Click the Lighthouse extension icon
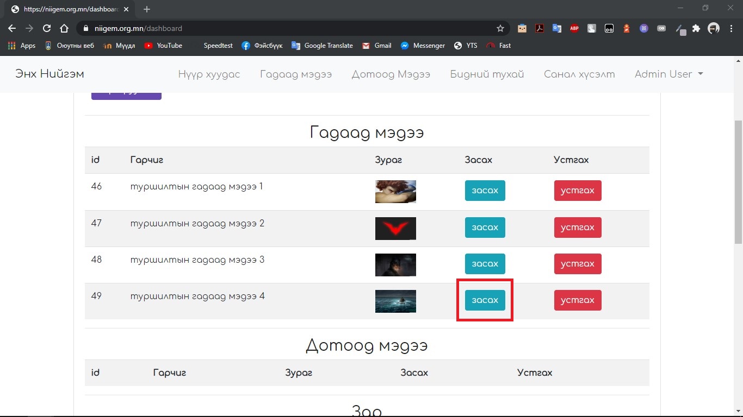 627,28
